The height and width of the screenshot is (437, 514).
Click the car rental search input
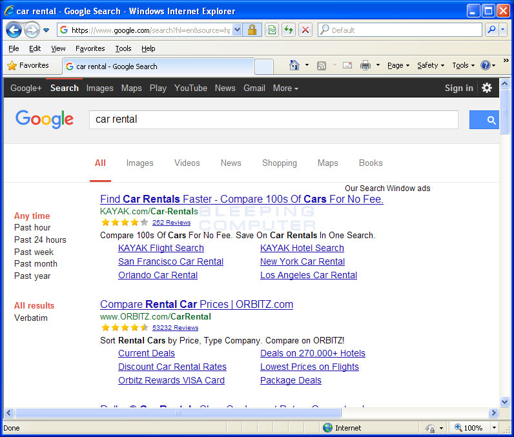pos(274,119)
